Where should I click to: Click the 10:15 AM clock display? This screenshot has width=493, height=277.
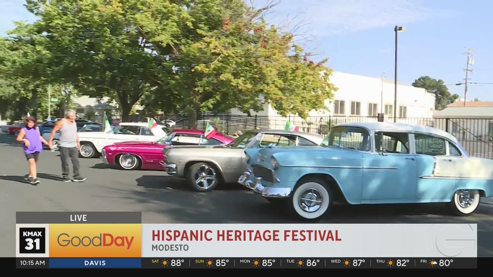32,263
